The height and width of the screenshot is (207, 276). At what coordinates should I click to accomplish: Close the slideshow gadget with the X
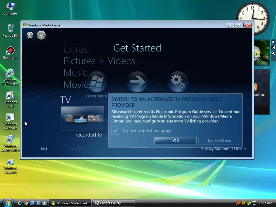tap(273, 42)
